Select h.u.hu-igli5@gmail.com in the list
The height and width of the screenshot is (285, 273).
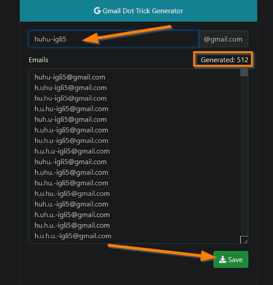71,109
